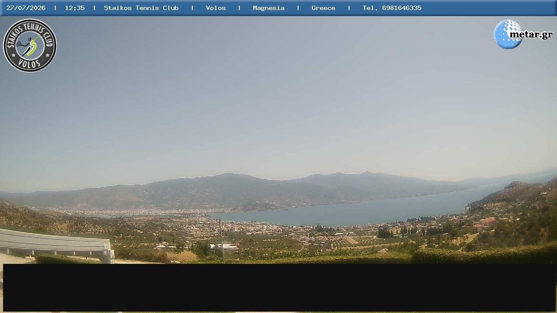Viewport: 557px width, 313px height.
Task: Select the date text 27/07/2026
Action: tap(26, 8)
